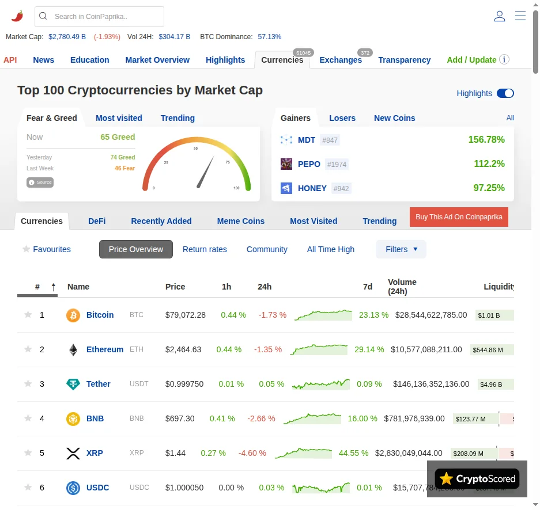Favourite XRP with its star

[x=28, y=452]
